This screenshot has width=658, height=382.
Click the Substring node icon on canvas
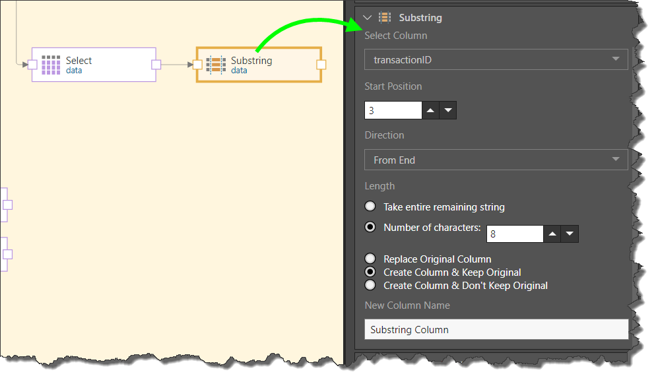pyautogui.click(x=216, y=65)
